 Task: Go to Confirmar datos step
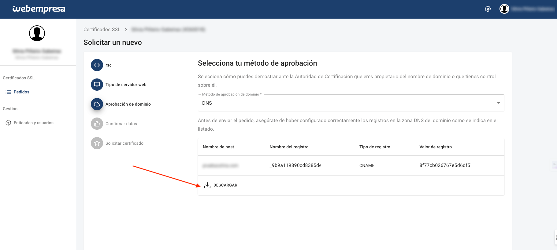[x=121, y=124]
